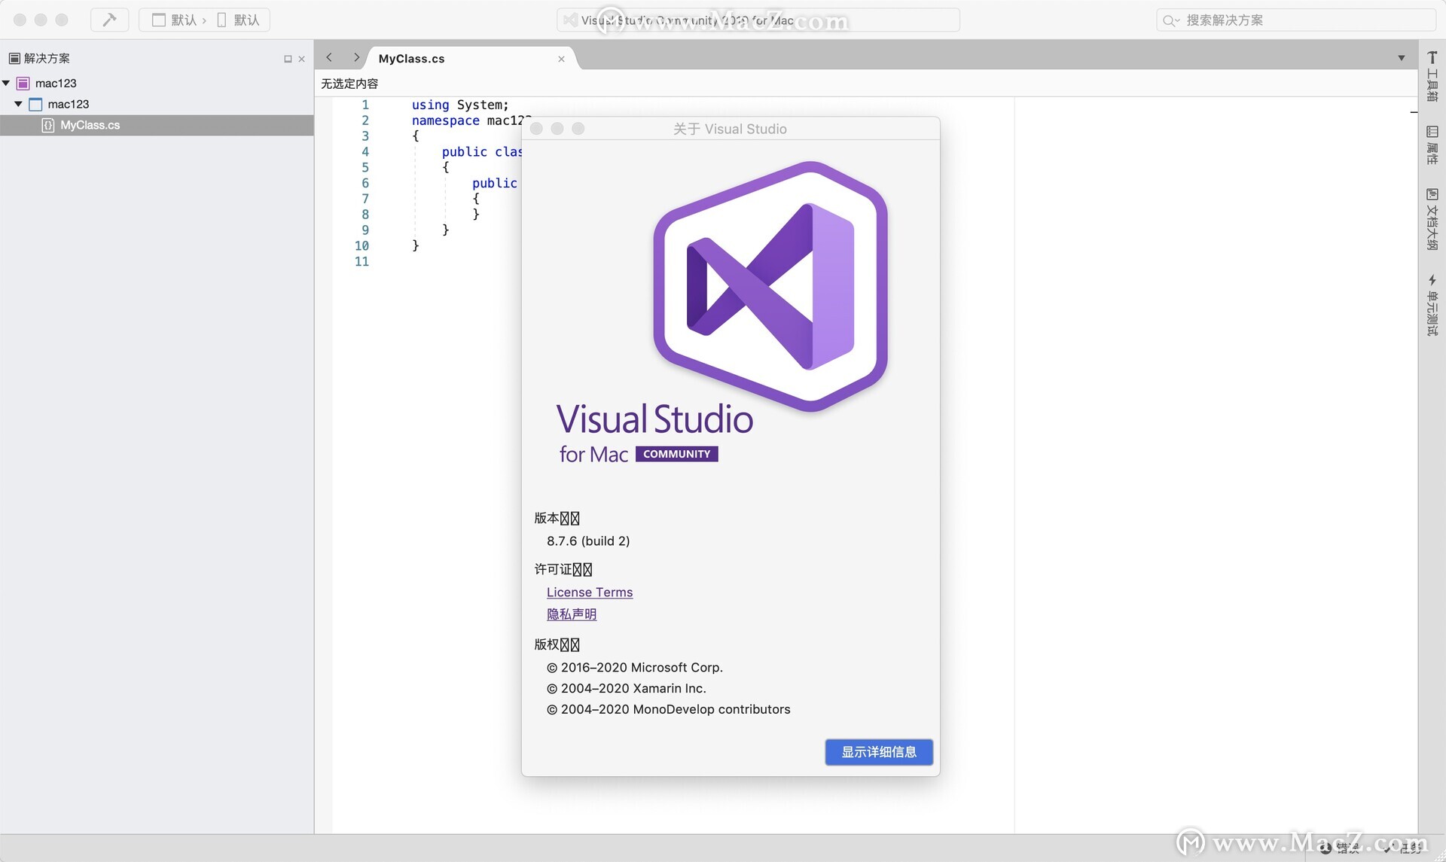This screenshot has height=862, width=1446.
Task: Open the 文档大纲 document outline panel
Action: (x=1432, y=219)
